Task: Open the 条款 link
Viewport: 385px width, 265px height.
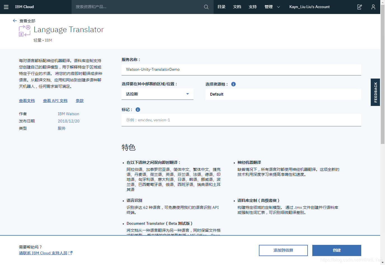Action: click(x=80, y=101)
